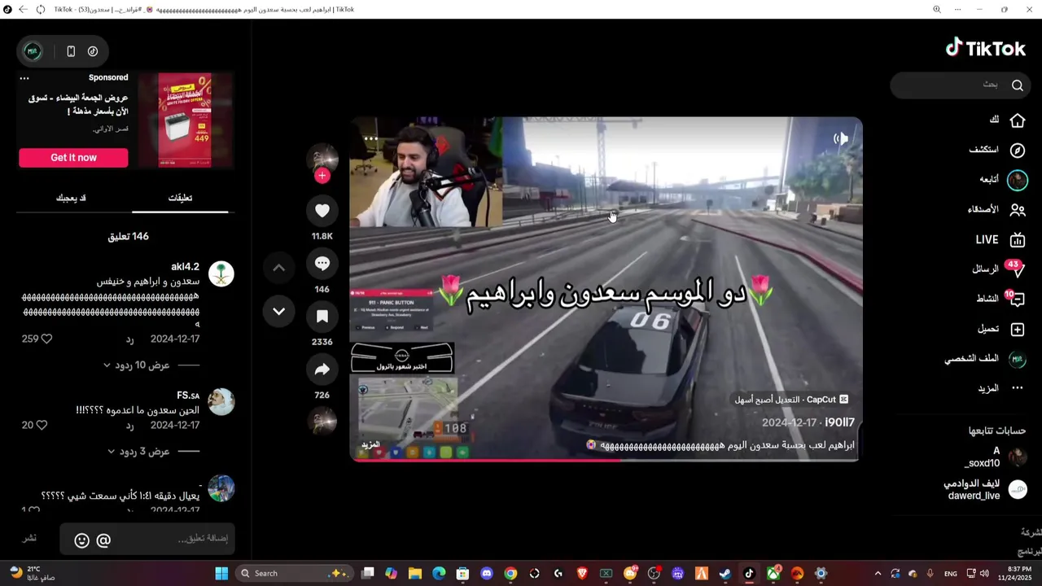Open the Windows Start menu
Screen dimensions: 1042x586
221,573
